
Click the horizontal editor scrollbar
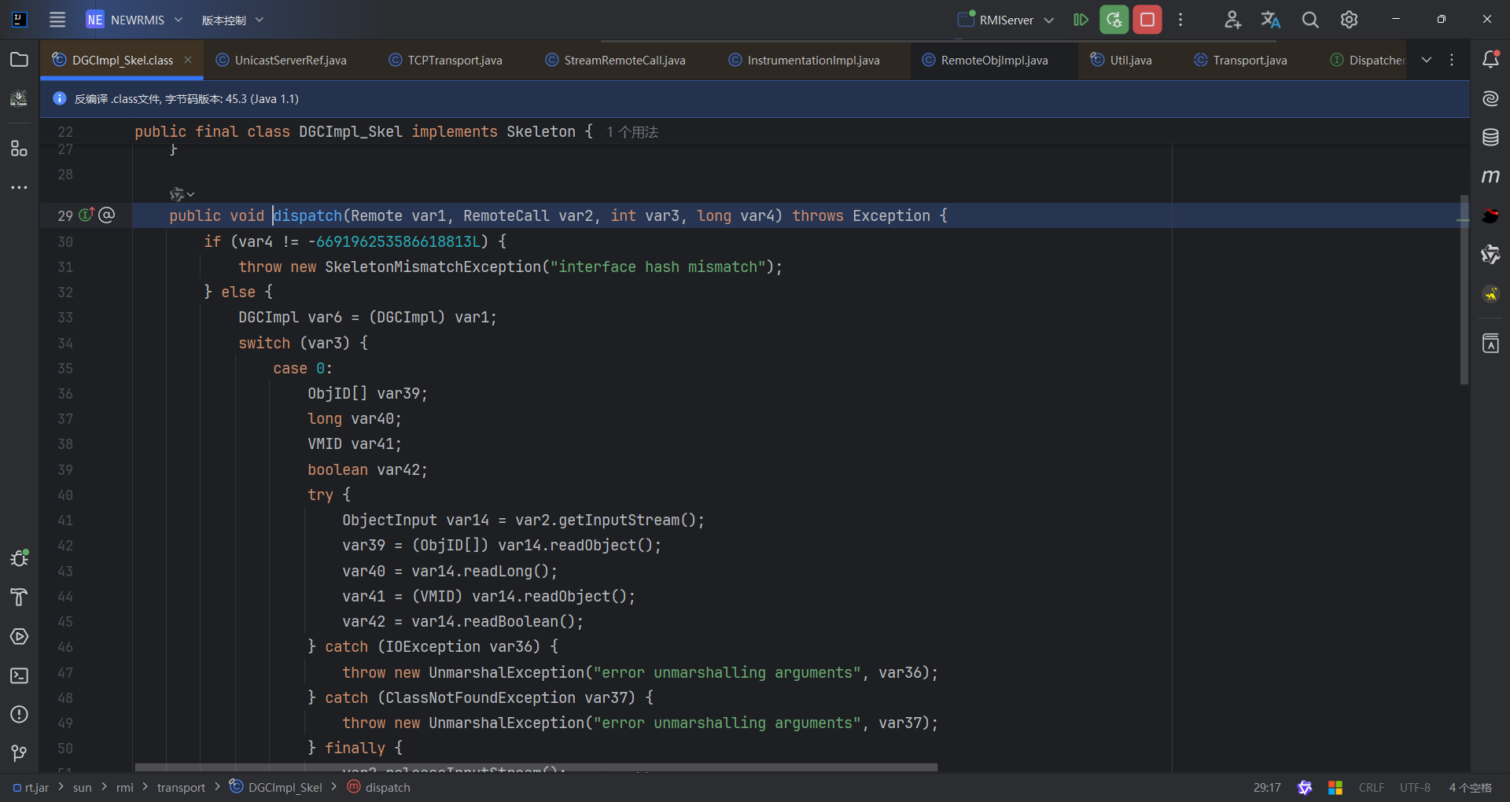click(536, 767)
